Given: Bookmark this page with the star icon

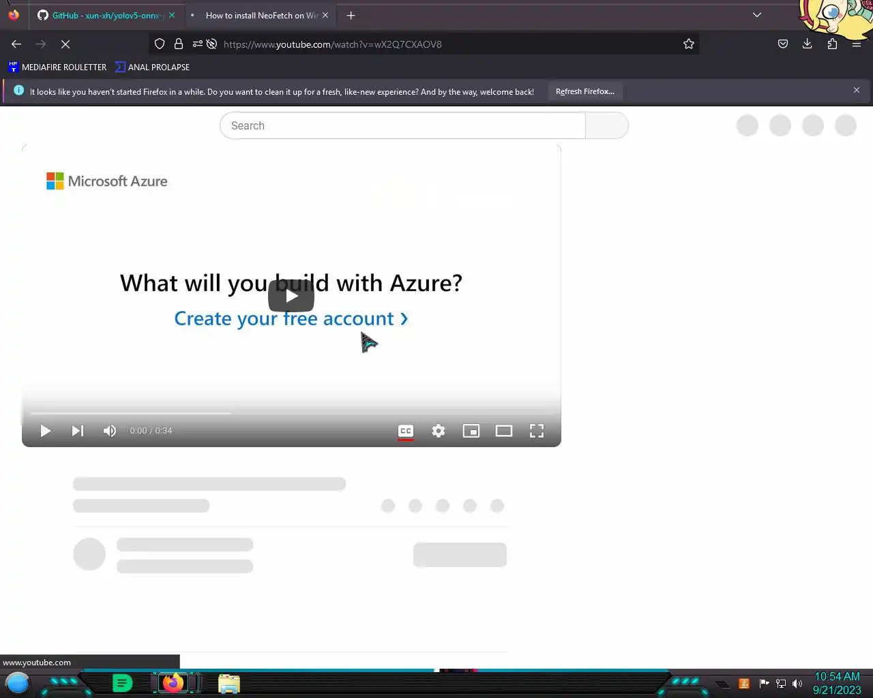Looking at the screenshot, I should [689, 44].
